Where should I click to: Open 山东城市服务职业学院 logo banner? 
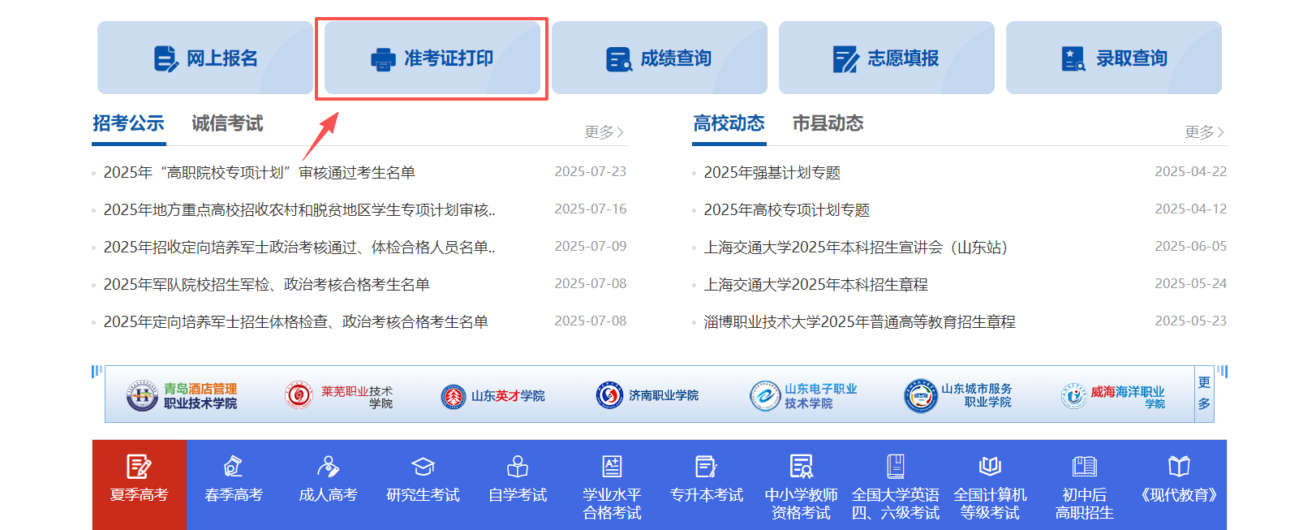[x=958, y=396]
